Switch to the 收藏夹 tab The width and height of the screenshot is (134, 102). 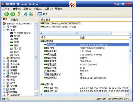(14, 19)
